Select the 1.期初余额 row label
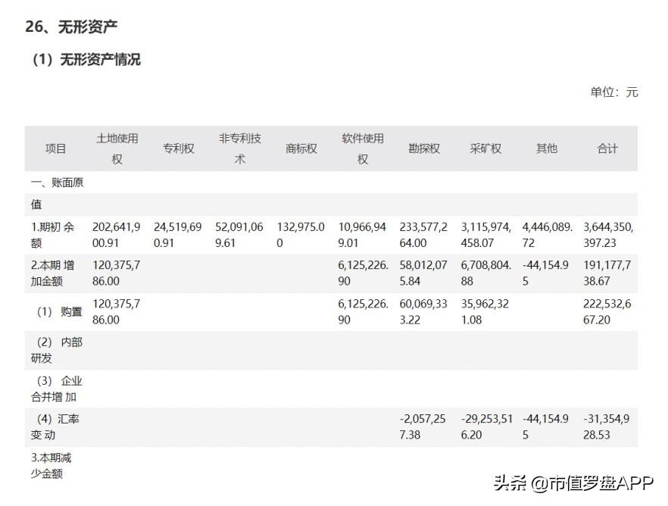 53,235
